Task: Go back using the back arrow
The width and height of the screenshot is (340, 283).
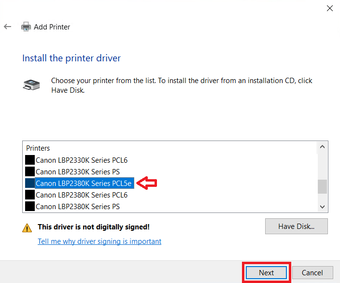Action: pyautogui.click(x=7, y=27)
